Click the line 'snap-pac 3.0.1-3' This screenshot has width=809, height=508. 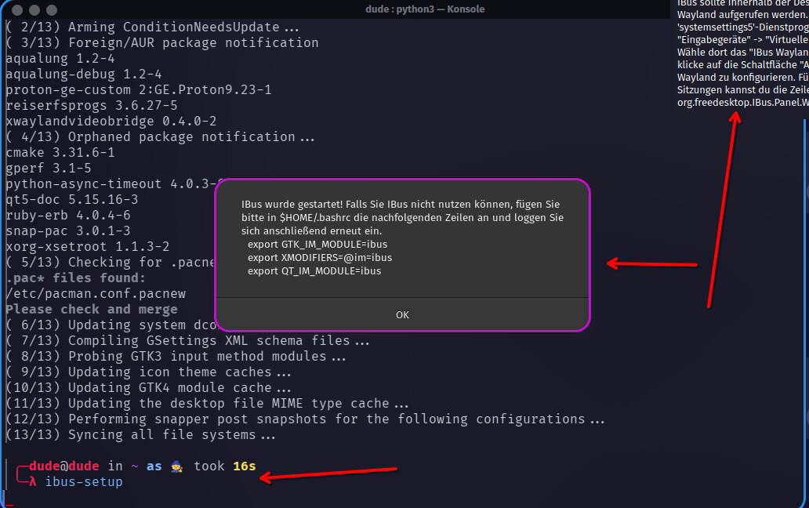[68, 231]
